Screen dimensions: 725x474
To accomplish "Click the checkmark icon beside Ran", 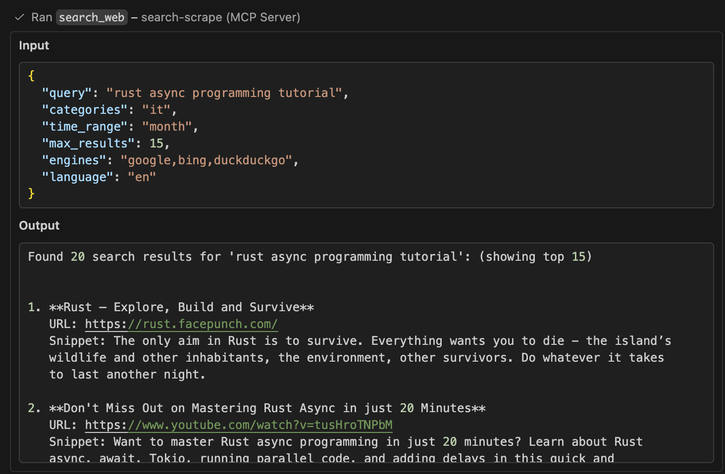I will click(19, 17).
